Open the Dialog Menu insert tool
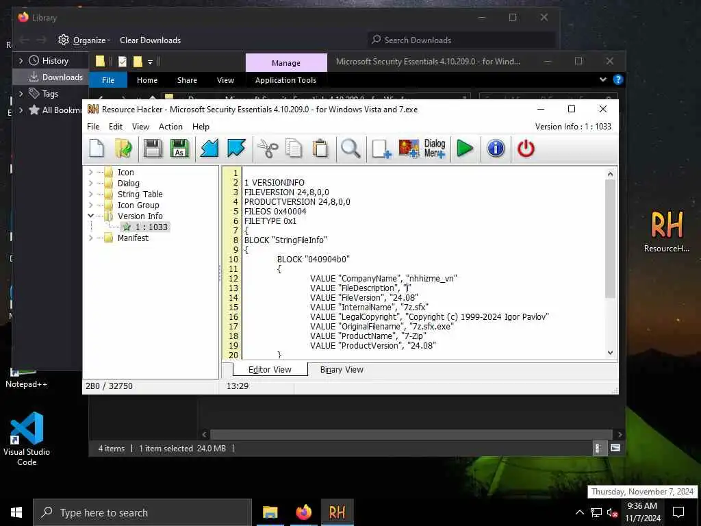Screen dimensions: 701x526 (435, 149)
